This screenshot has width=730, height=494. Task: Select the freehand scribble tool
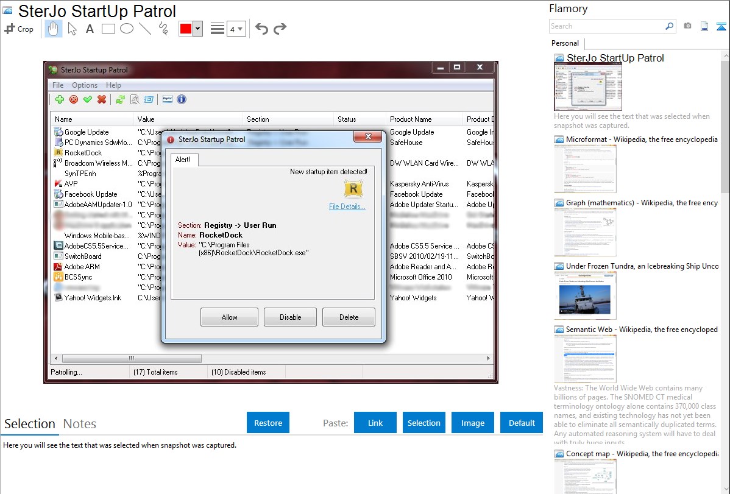[x=163, y=29]
